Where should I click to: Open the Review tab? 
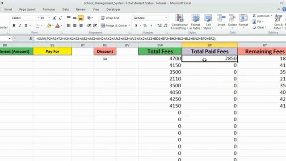(x=80, y=9)
